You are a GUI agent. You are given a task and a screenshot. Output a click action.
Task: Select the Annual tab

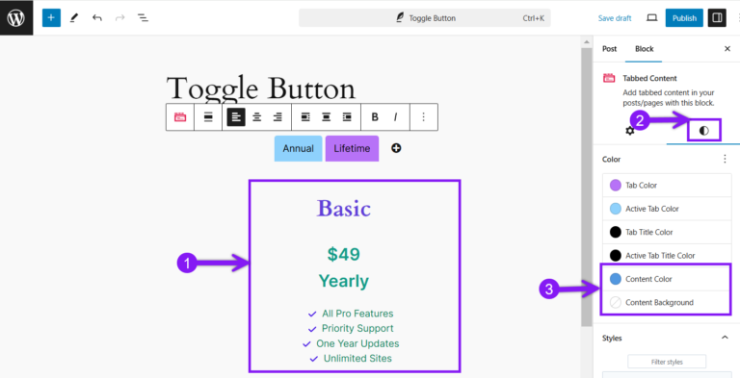(x=299, y=148)
